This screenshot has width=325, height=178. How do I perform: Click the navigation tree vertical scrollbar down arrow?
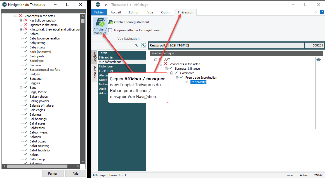[83, 162]
